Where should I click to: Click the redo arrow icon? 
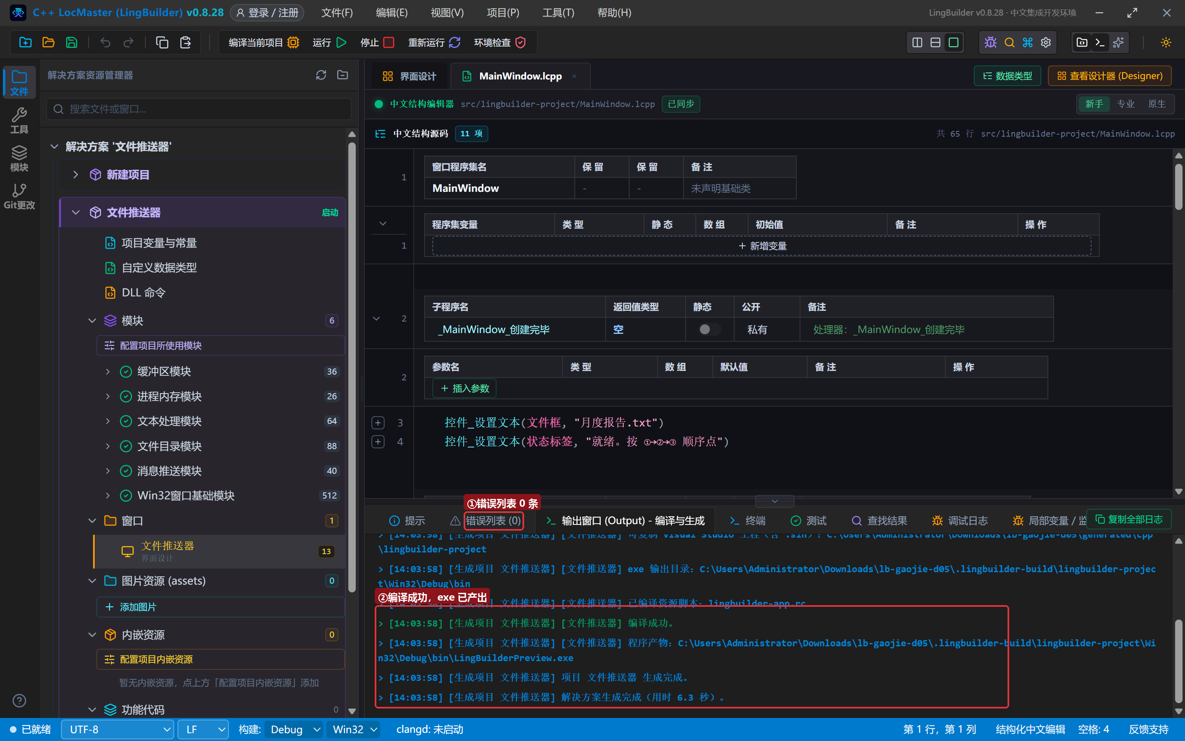click(x=128, y=43)
